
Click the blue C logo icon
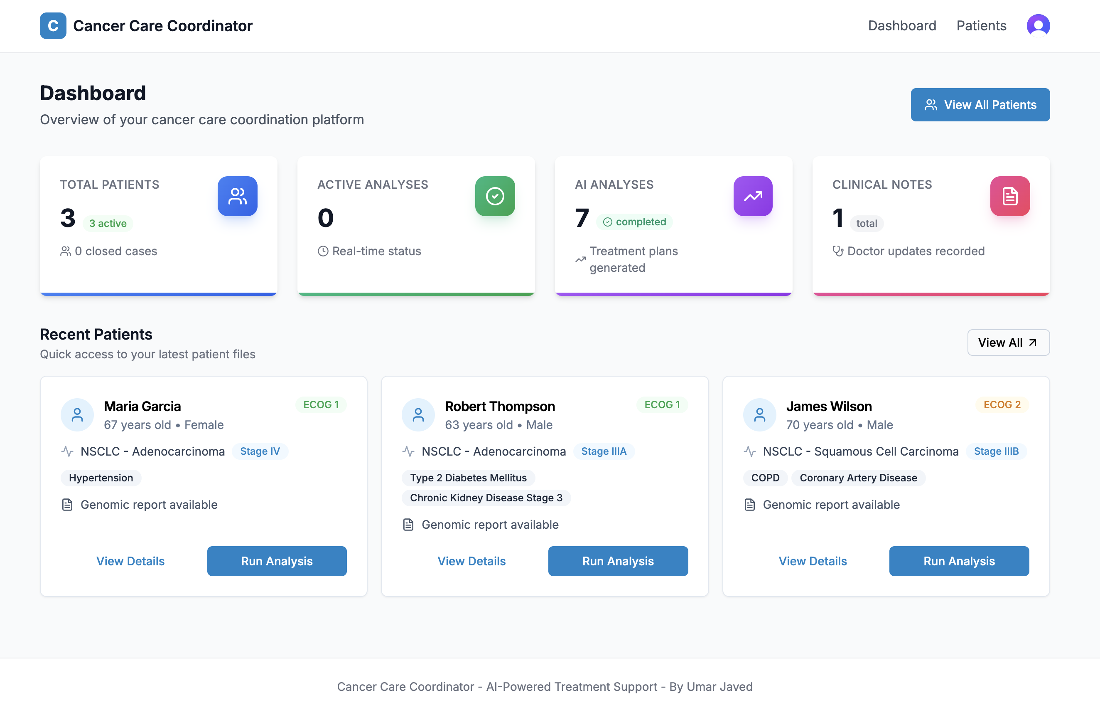[53, 26]
